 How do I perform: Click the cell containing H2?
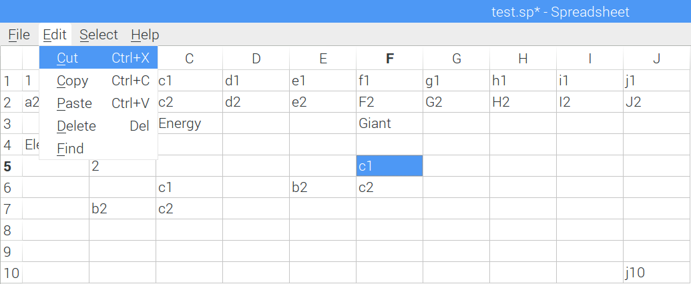point(523,102)
